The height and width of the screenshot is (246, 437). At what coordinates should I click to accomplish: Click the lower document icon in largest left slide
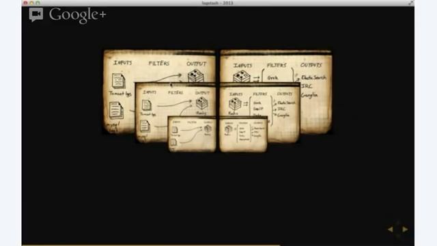coord(116,111)
